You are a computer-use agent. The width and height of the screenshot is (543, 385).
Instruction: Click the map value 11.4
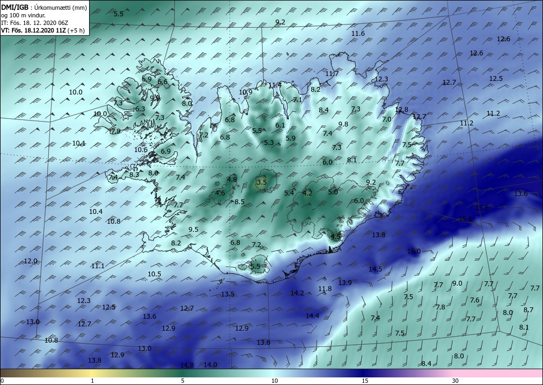pyautogui.click(x=275, y=85)
